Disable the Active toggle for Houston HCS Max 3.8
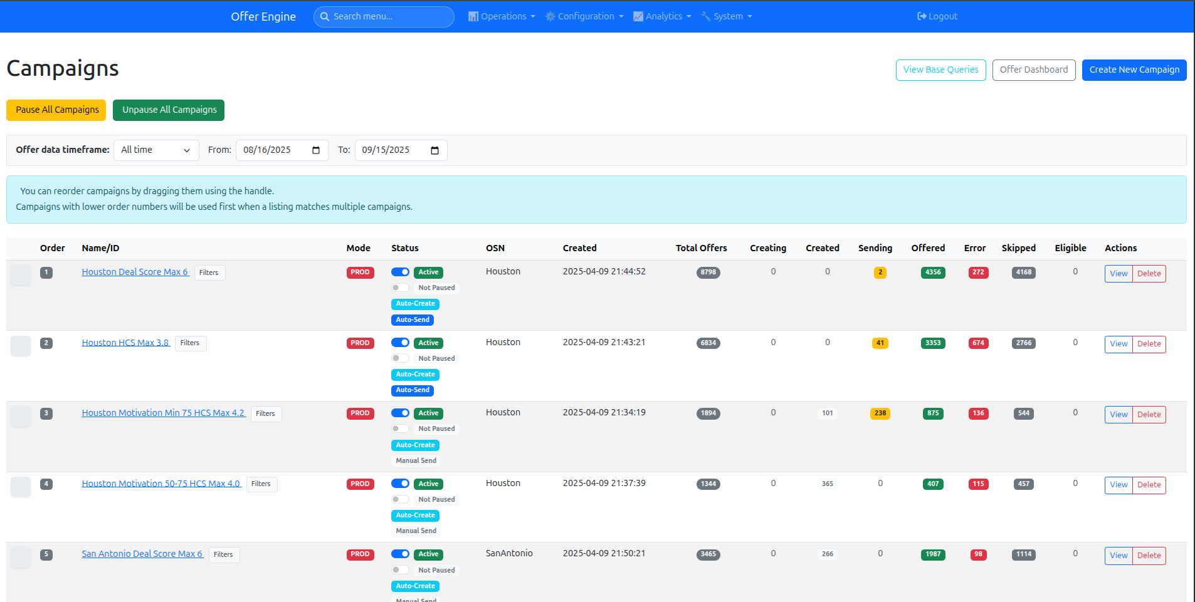Viewport: 1195px width, 602px height. pos(400,343)
